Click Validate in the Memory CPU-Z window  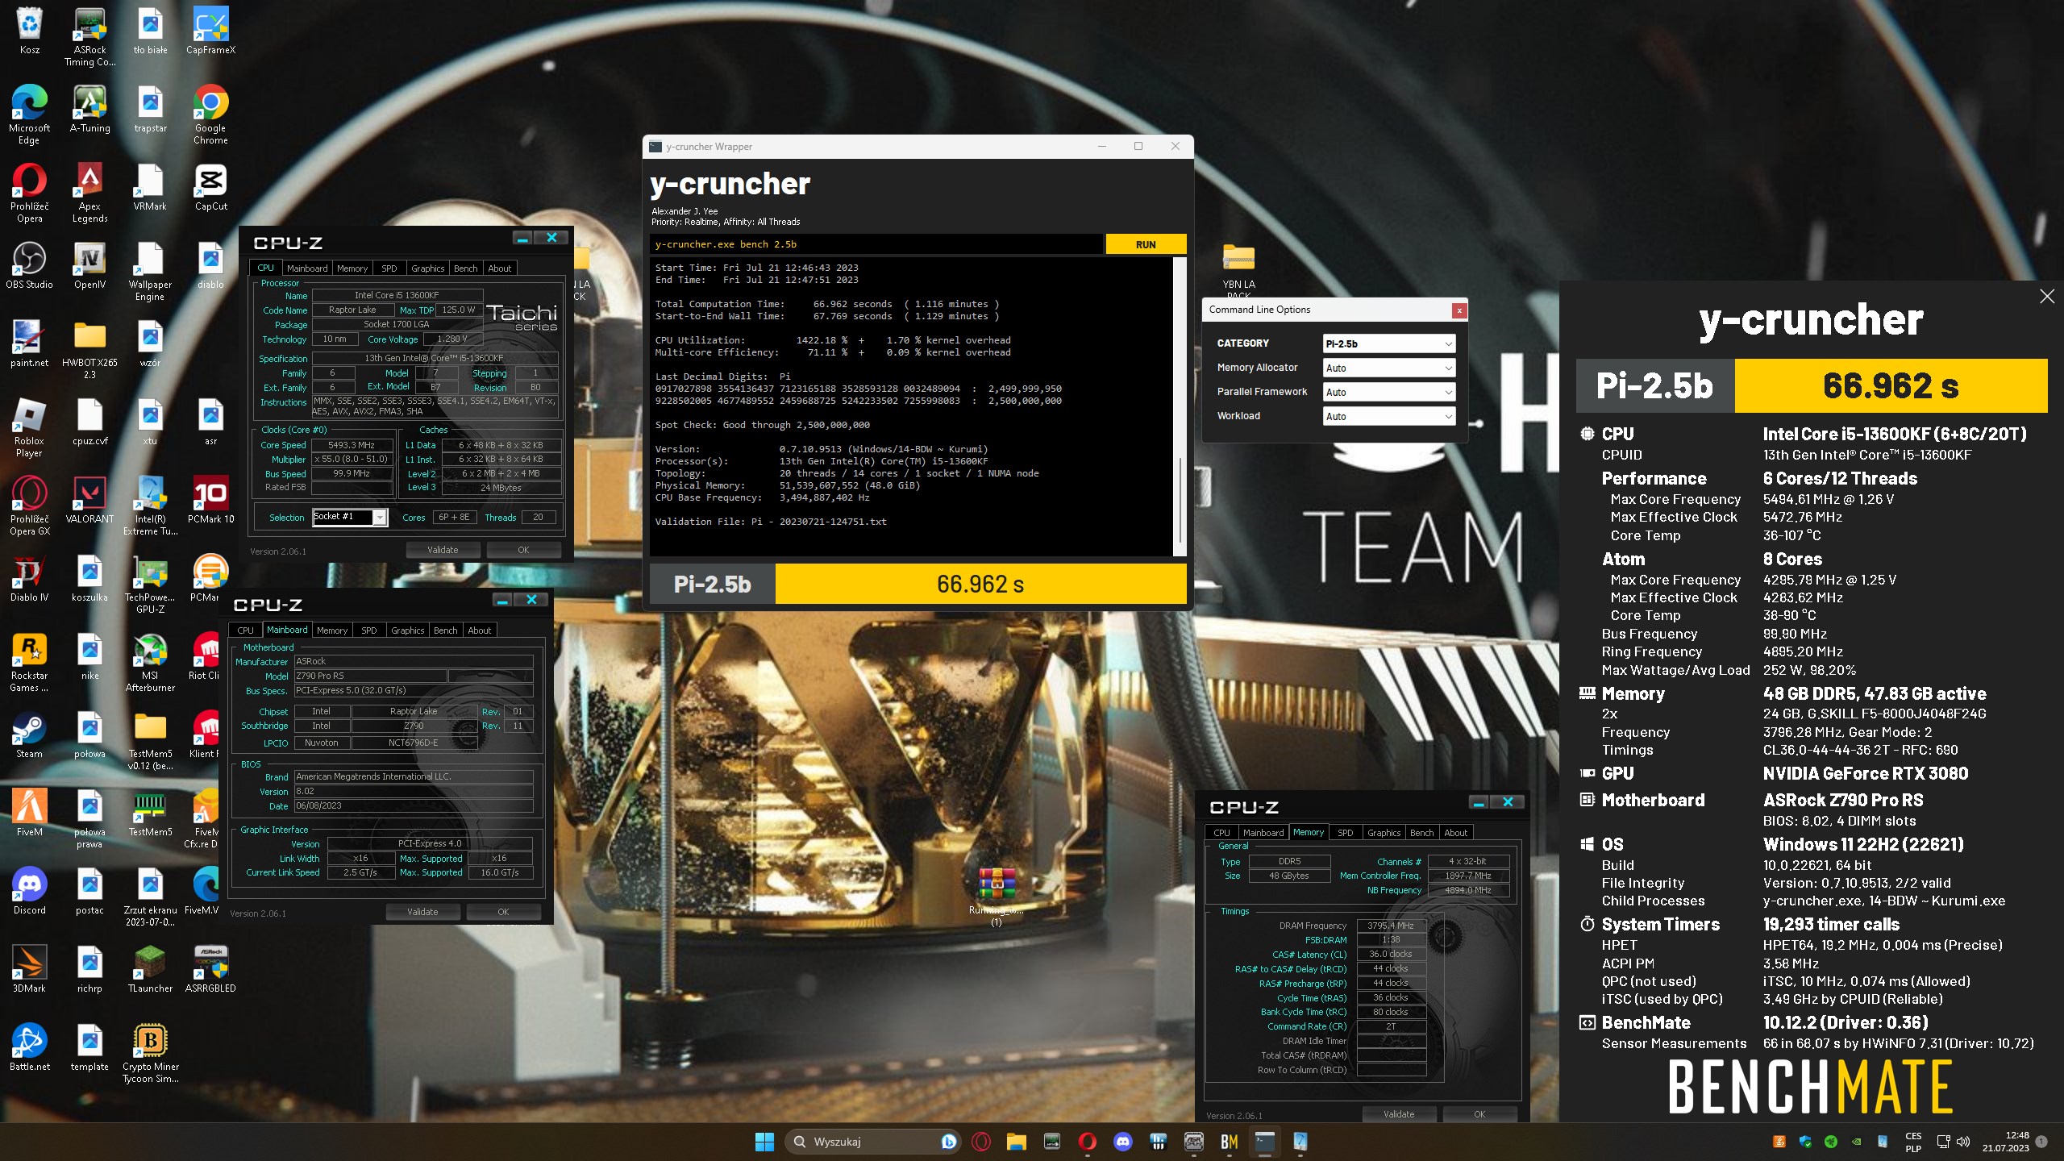[x=1399, y=1114]
